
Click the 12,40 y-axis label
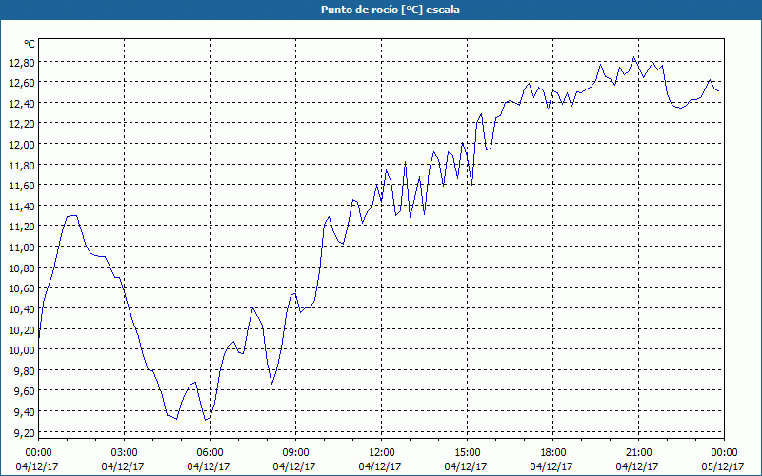[22, 104]
